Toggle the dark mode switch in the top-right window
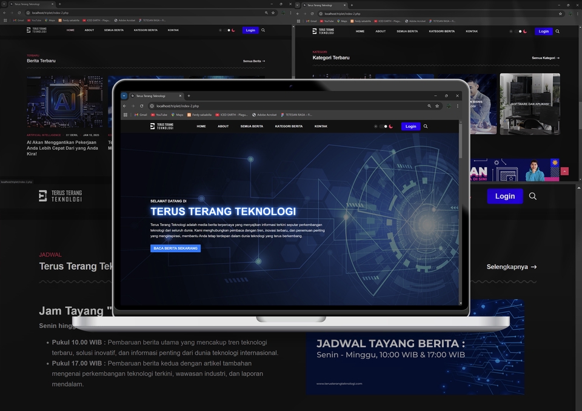This screenshot has height=411, width=582. (519, 31)
